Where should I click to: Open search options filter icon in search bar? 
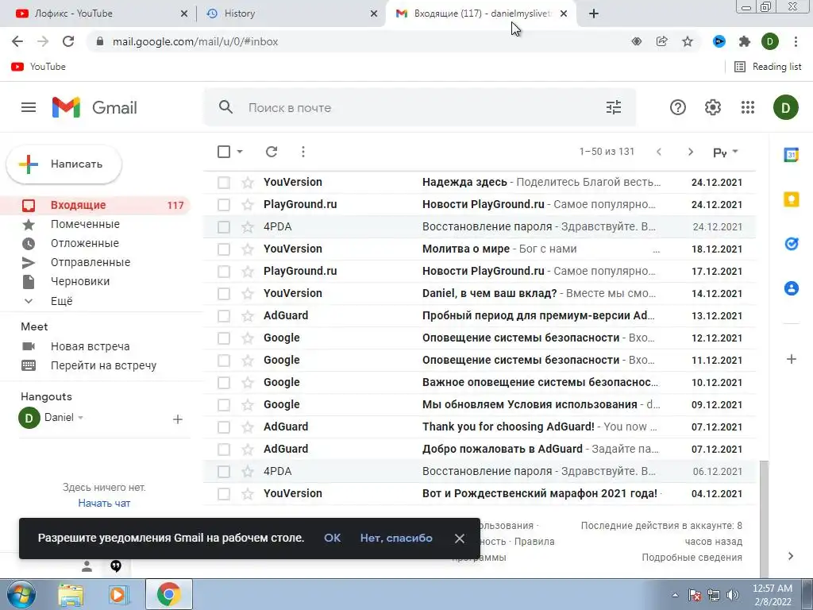[x=614, y=107]
